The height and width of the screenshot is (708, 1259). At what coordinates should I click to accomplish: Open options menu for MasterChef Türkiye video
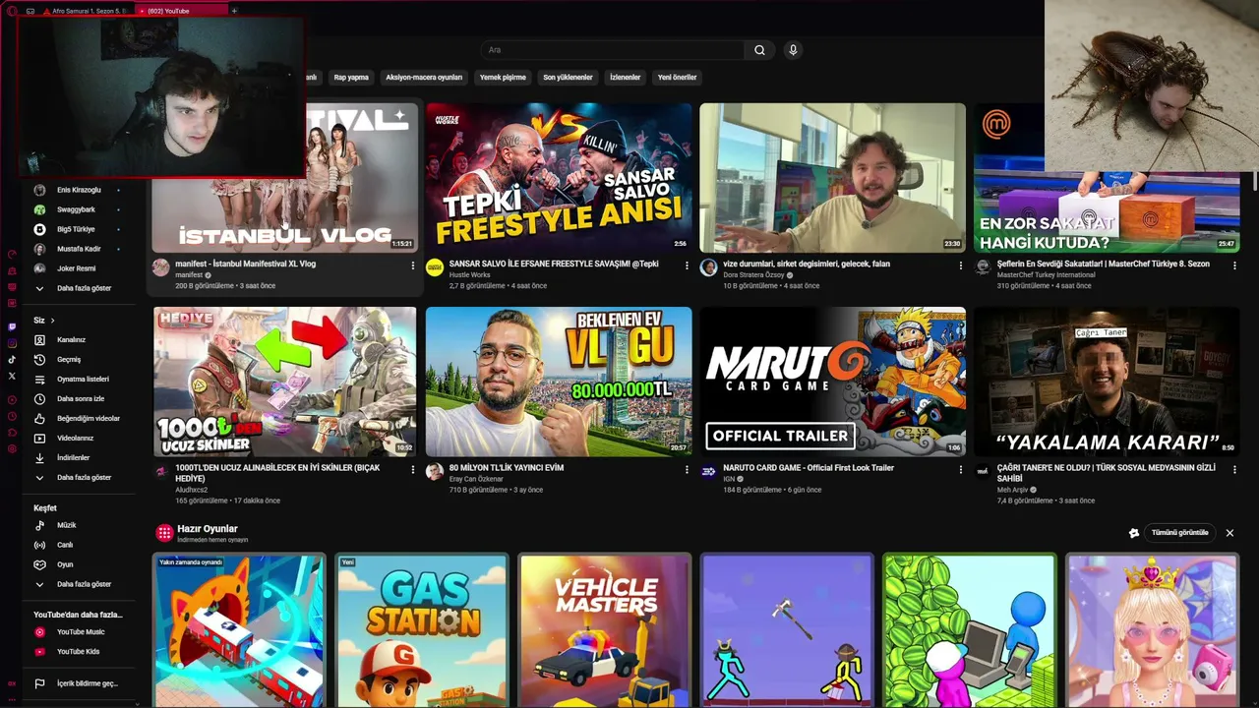(x=1234, y=265)
